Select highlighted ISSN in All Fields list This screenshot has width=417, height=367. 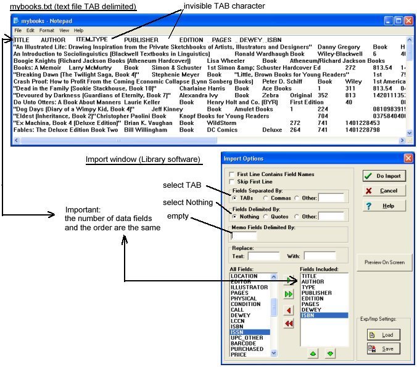250,333
